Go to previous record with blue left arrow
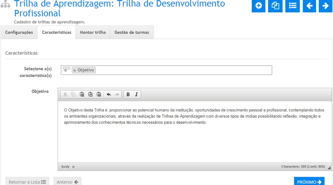This screenshot has width=333, height=185. coord(309,6)
